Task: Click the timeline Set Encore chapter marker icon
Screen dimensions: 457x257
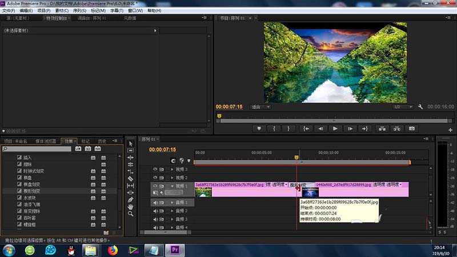Action: tap(182, 160)
